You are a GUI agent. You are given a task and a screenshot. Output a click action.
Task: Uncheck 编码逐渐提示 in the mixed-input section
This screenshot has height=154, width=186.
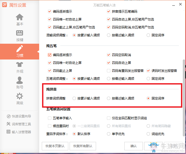pos(49,12)
